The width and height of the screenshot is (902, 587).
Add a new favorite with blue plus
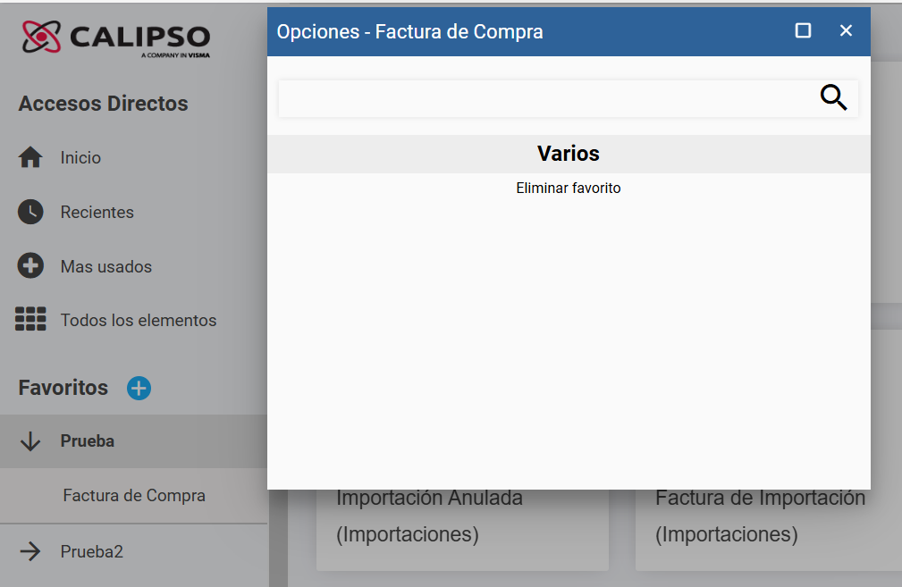(x=139, y=388)
